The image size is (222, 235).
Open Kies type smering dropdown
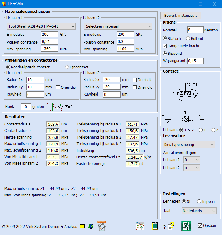point(189,144)
